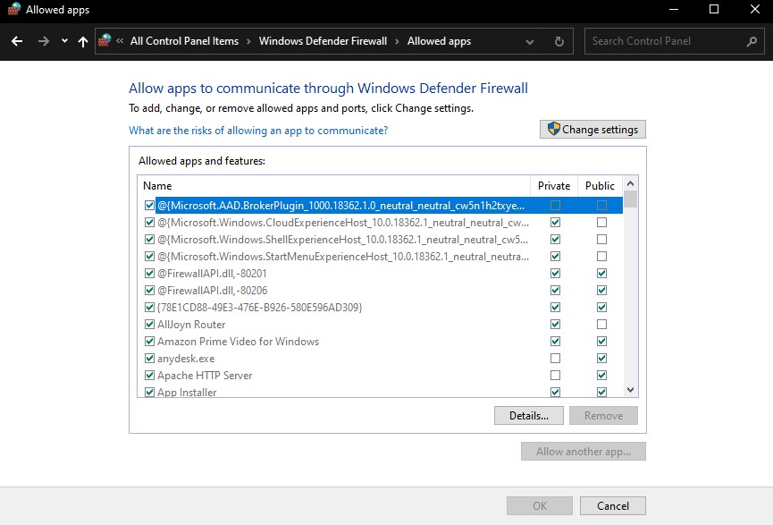Enable Public for AllJoyn Router
This screenshot has width=773, height=525.
pos(602,324)
